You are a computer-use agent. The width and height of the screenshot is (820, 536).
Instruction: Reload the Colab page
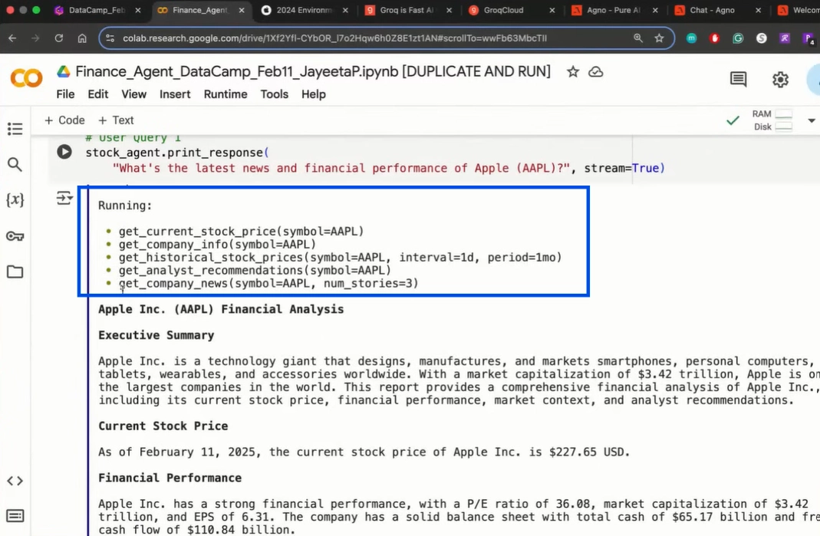[58, 38]
